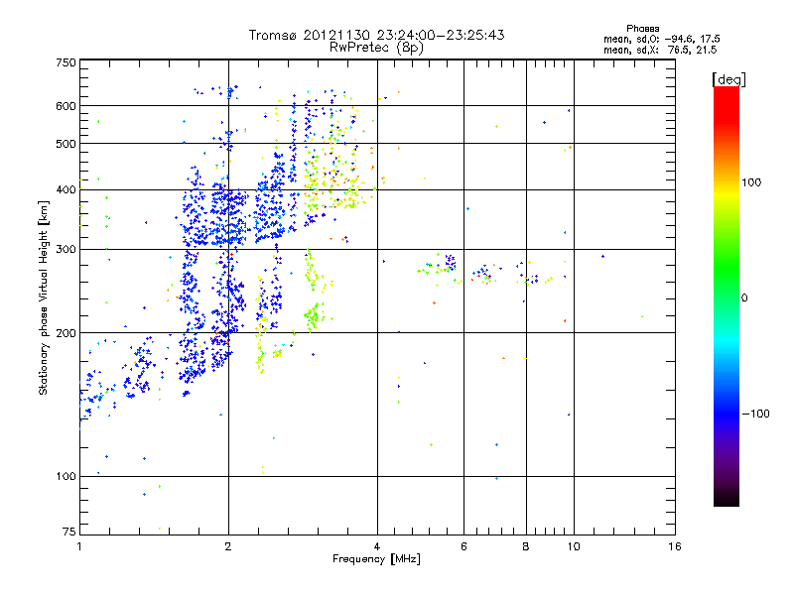Click the plot title 'Tromsø 20121130 23:24:00-23:25:43'
Screen dimensions: 794x595
(376, 35)
